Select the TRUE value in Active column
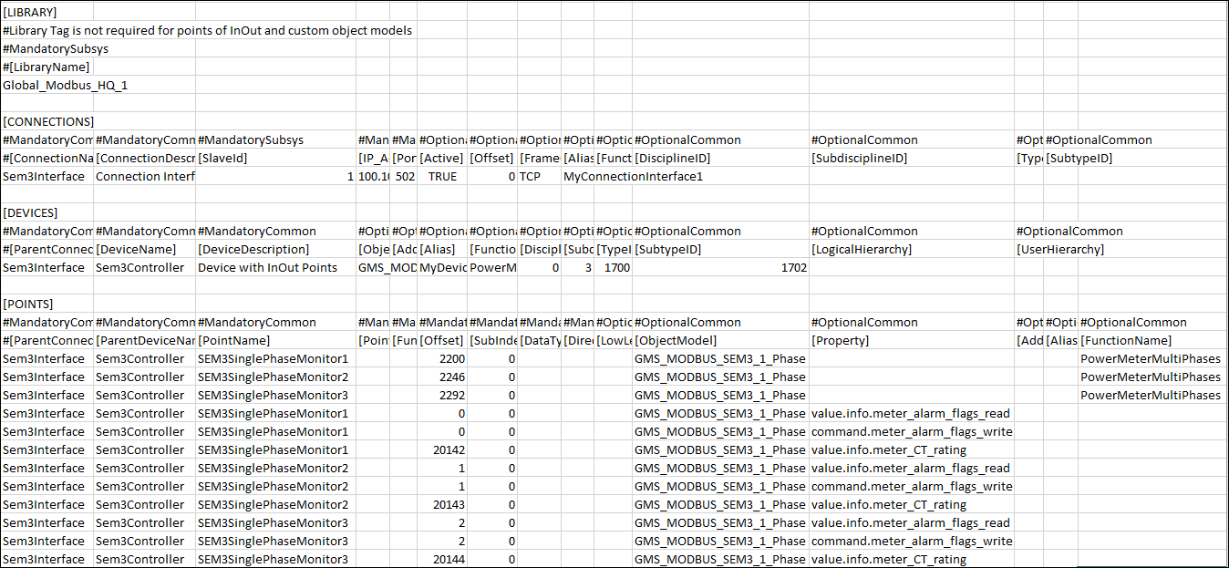The width and height of the screenshot is (1229, 568). coord(442,177)
